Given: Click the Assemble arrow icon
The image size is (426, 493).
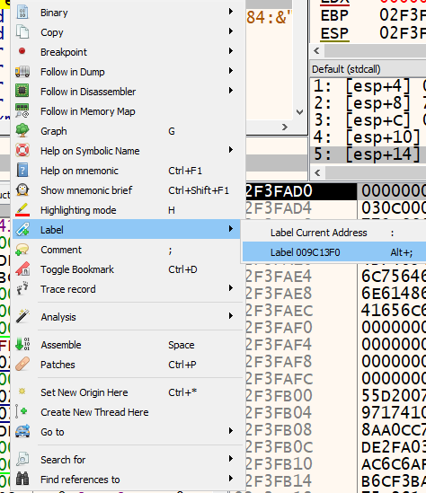Looking at the screenshot, I should (x=22, y=344).
